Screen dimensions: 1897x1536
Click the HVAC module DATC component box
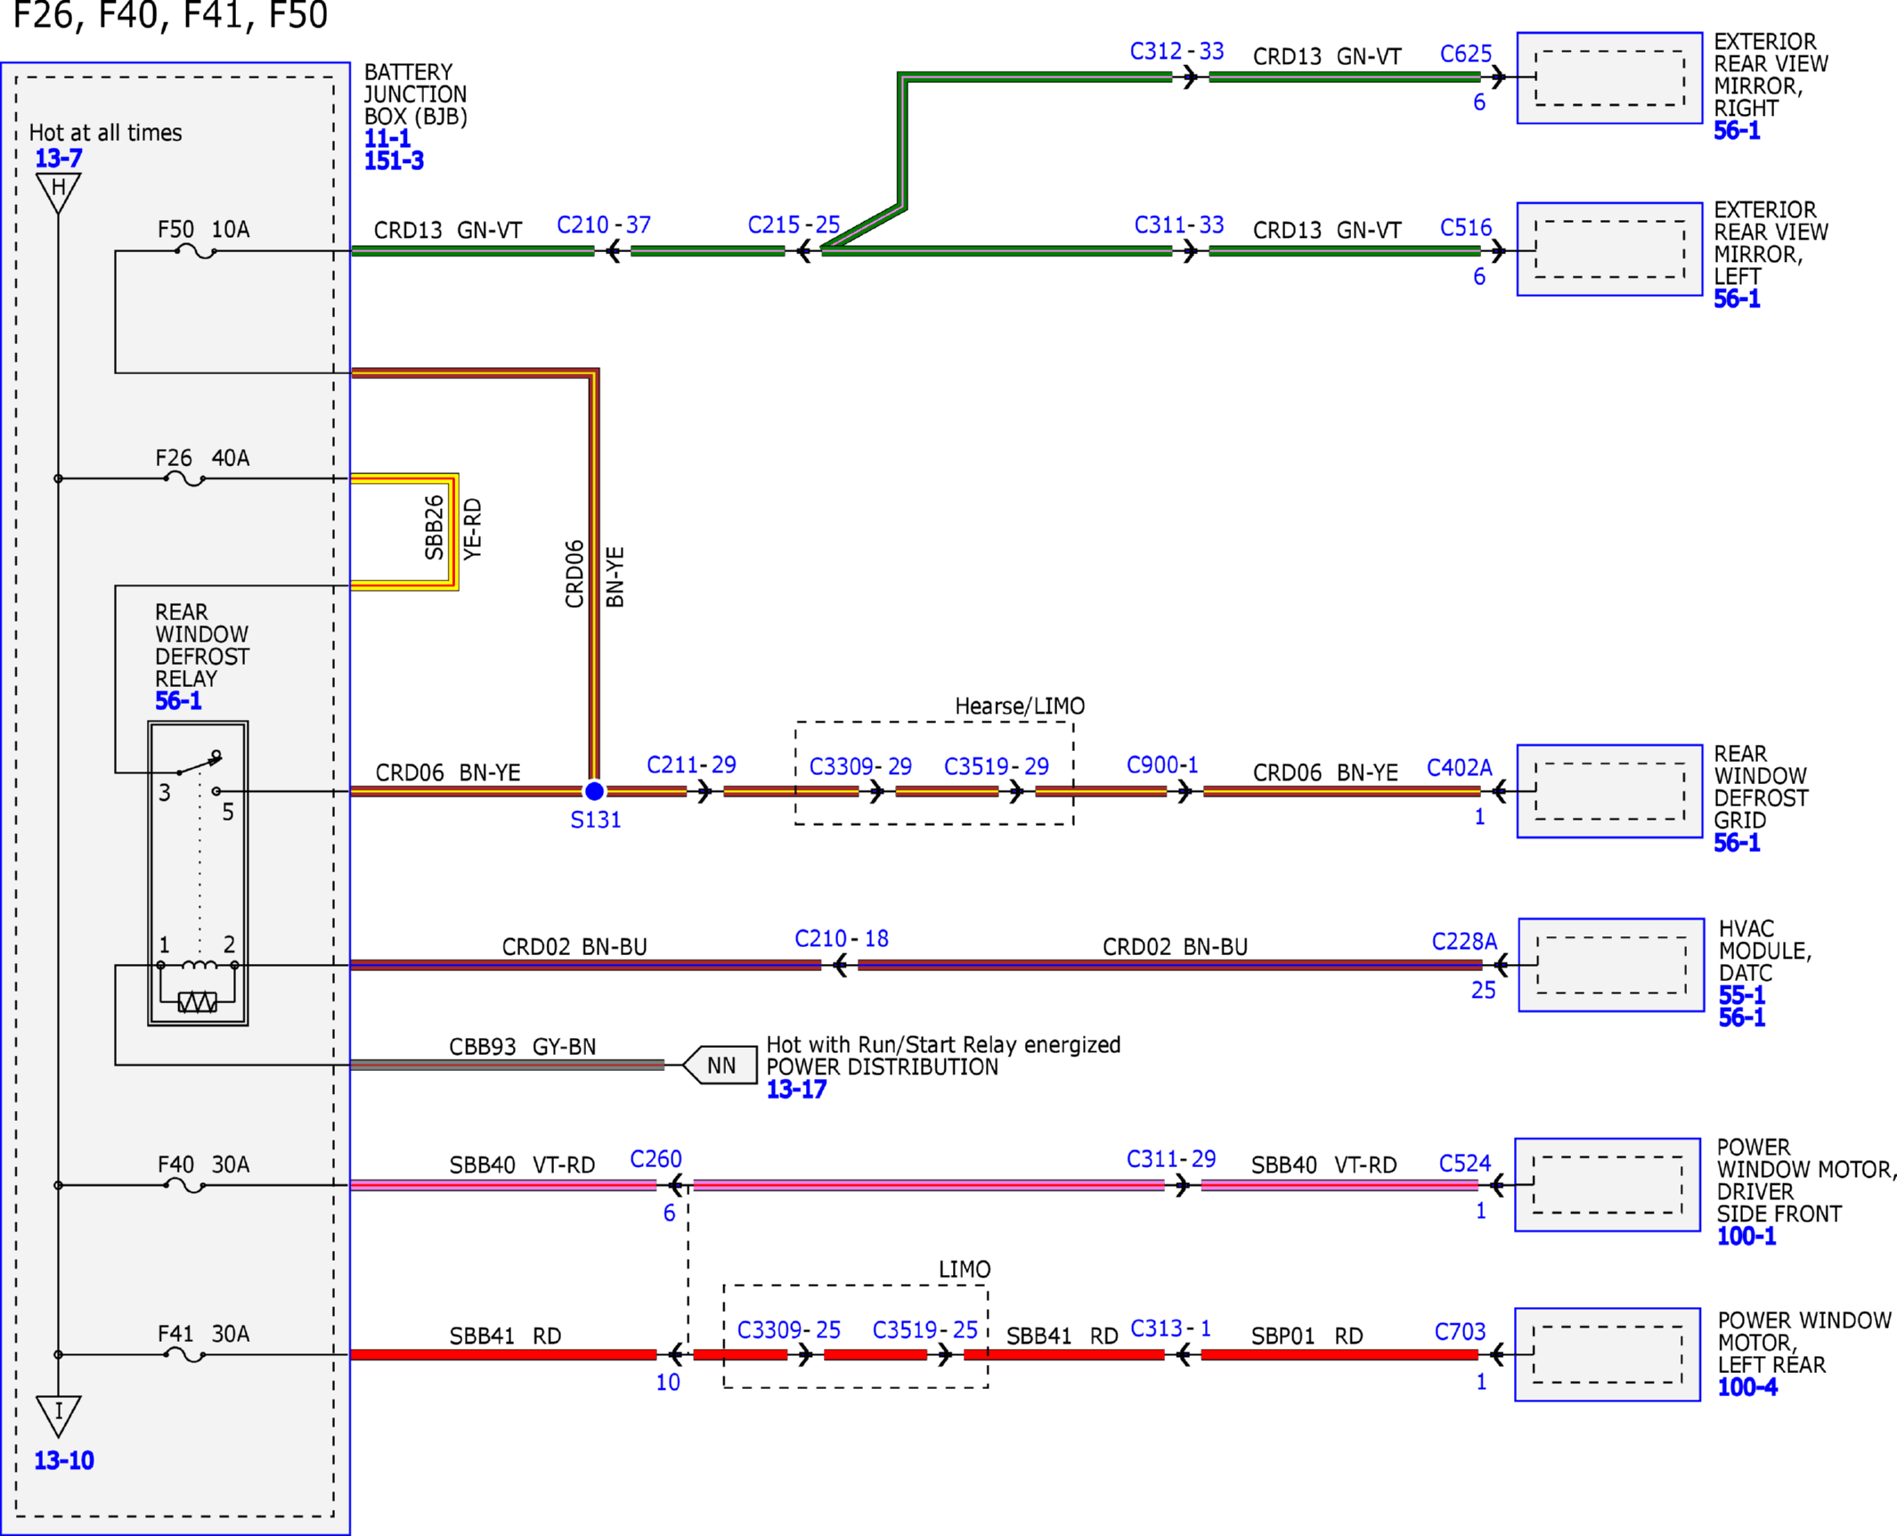[1611, 965]
